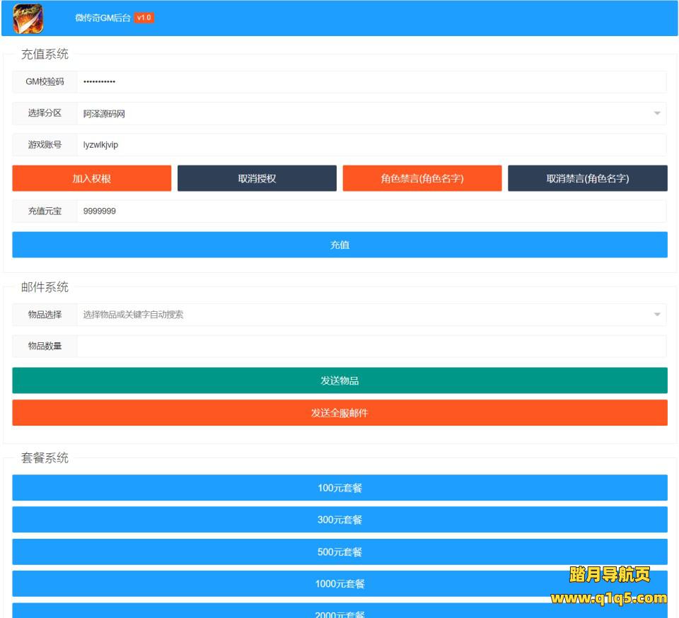This screenshot has height=618, width=679.
Task: Open the 选择分区 dropdown arrow
Action: 656,113
